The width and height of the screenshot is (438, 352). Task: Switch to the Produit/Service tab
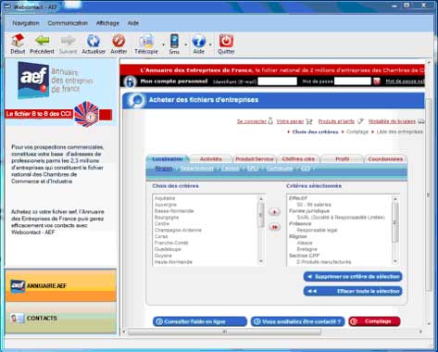255,158
